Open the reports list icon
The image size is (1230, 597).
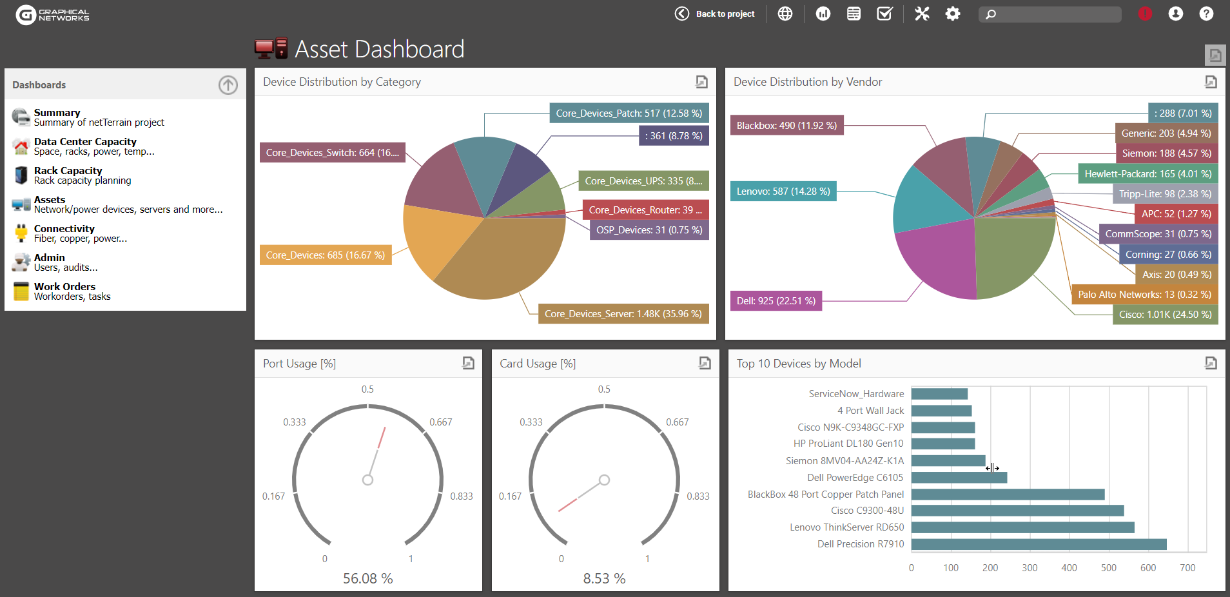pyautogui.click(x=854, y=14)
